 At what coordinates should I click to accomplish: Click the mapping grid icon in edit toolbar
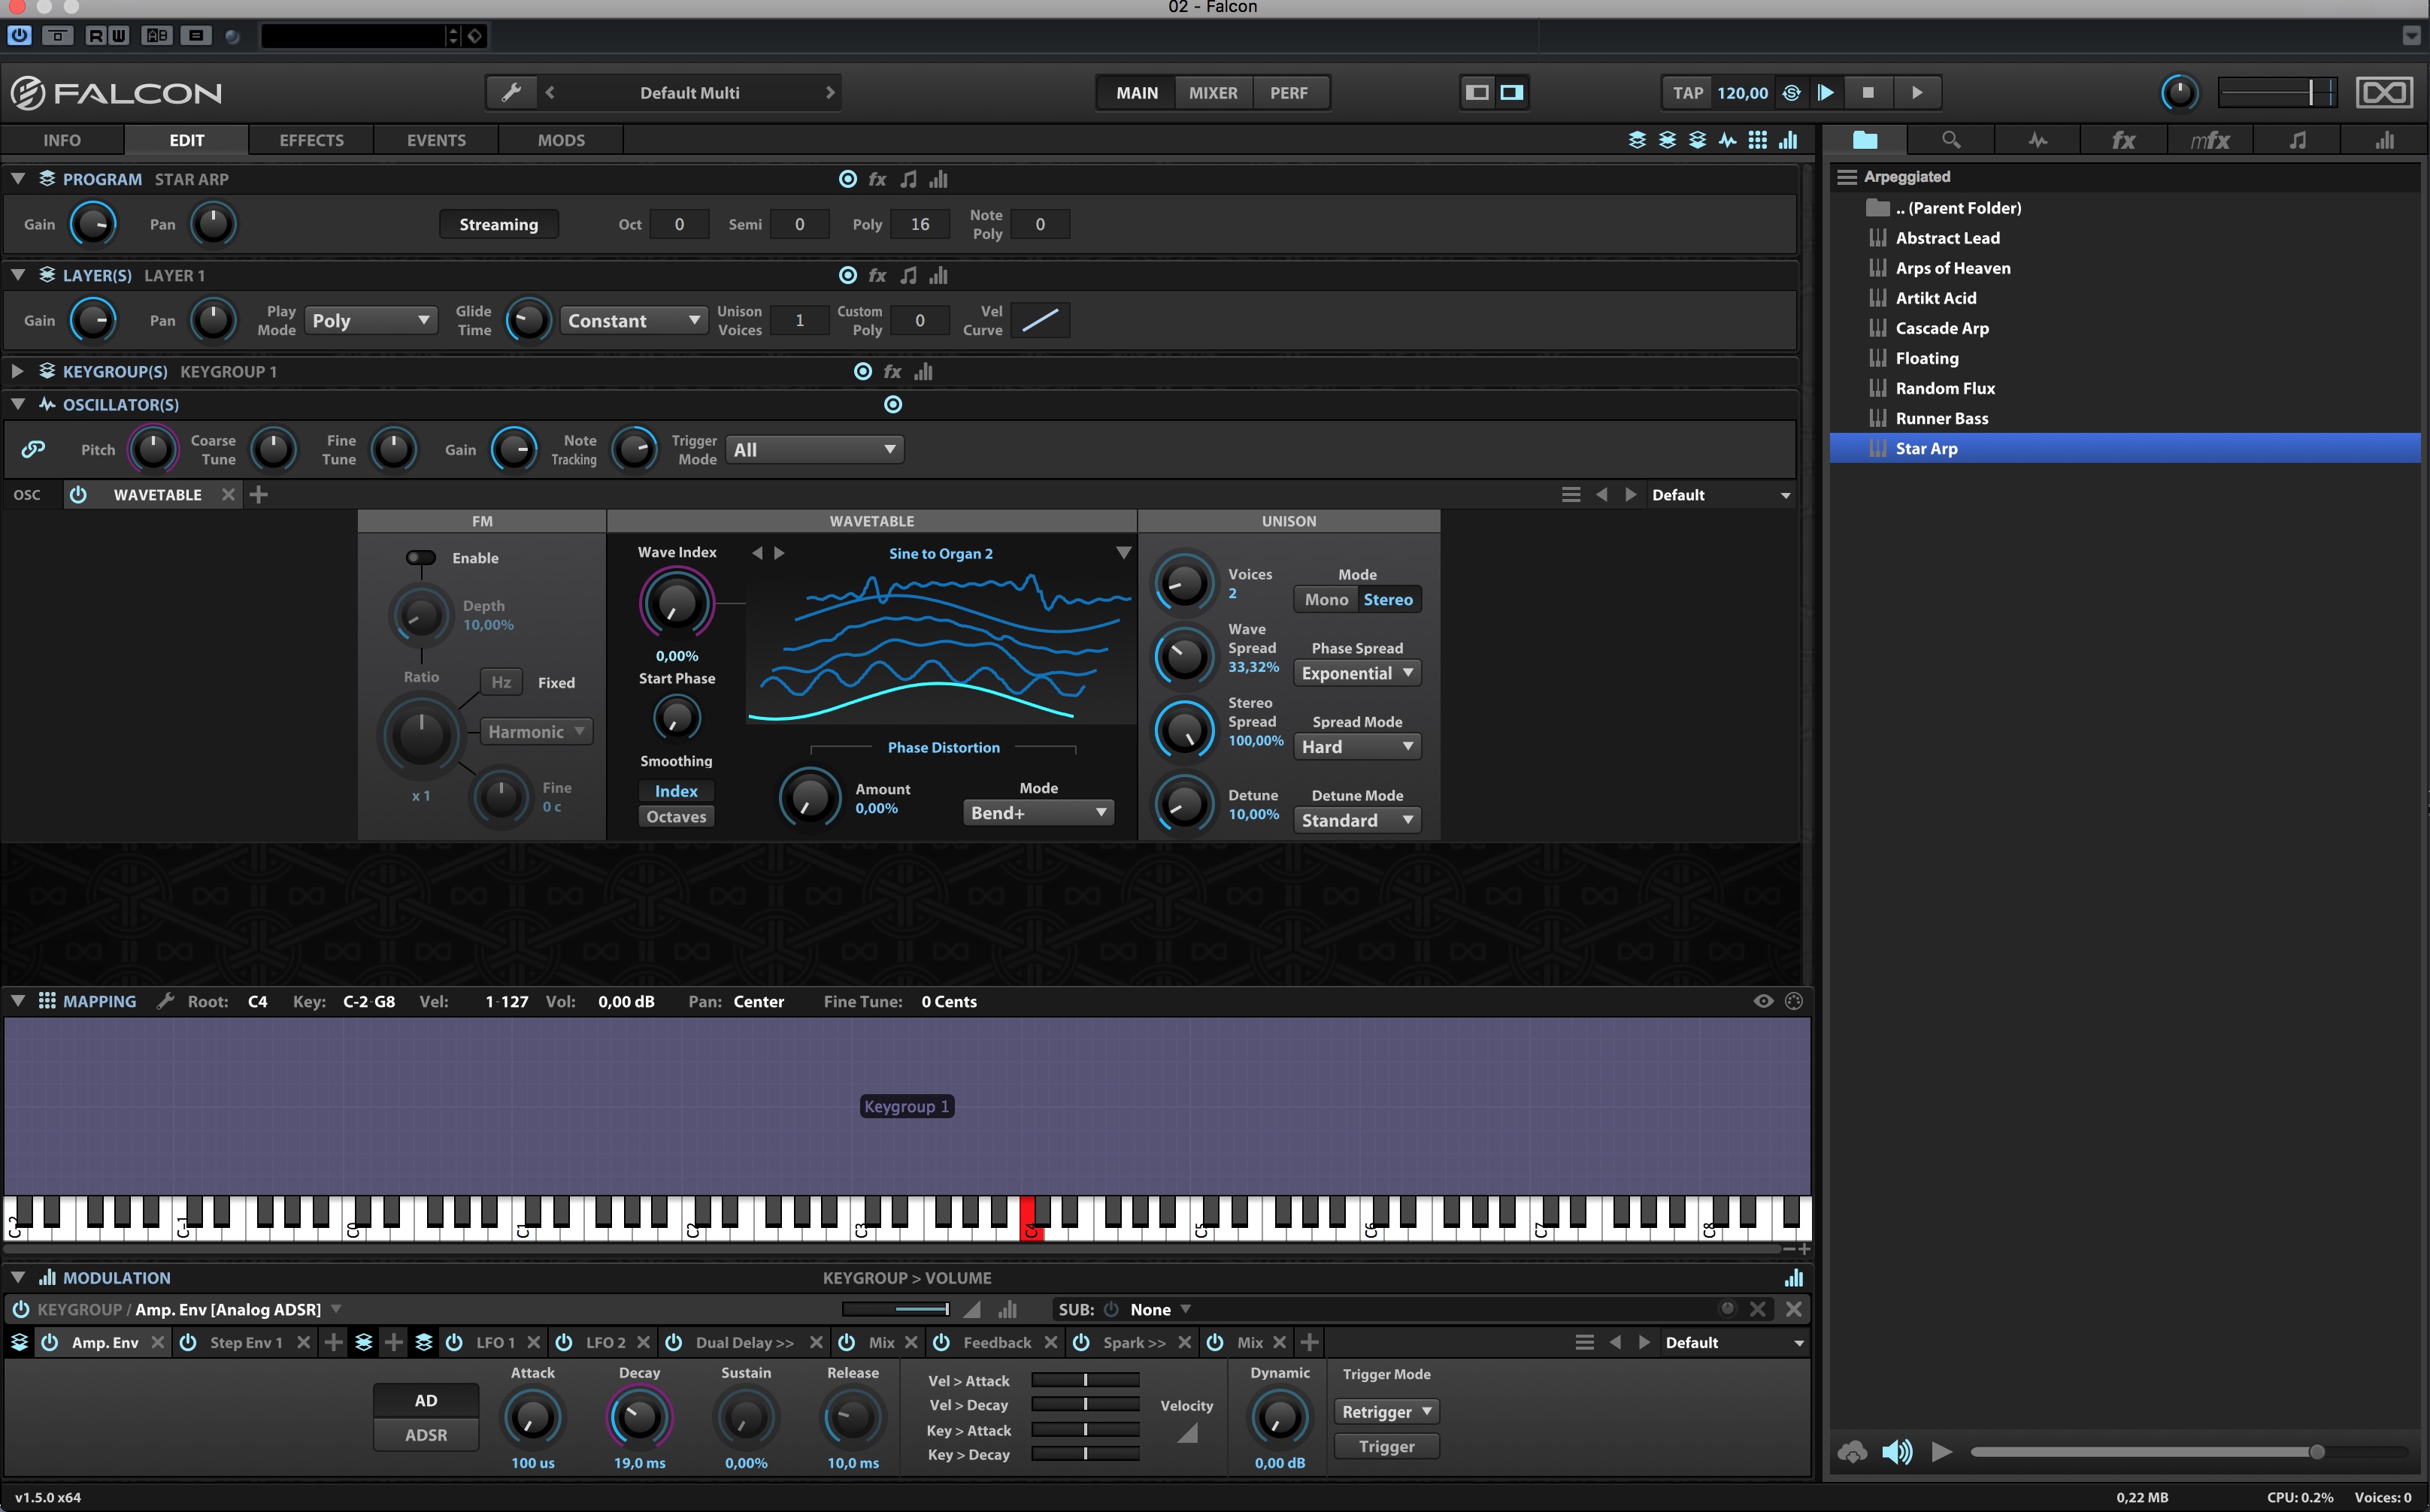(1758, 140)
